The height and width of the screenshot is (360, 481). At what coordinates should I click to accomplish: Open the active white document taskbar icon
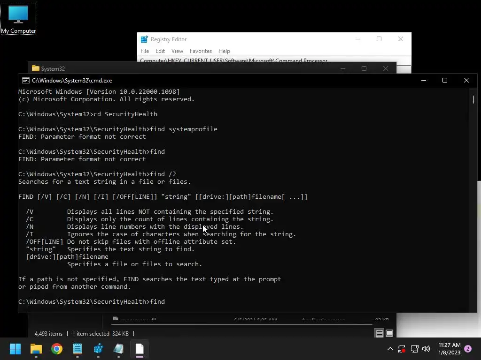pyautogui.click(x=140, y=349)
